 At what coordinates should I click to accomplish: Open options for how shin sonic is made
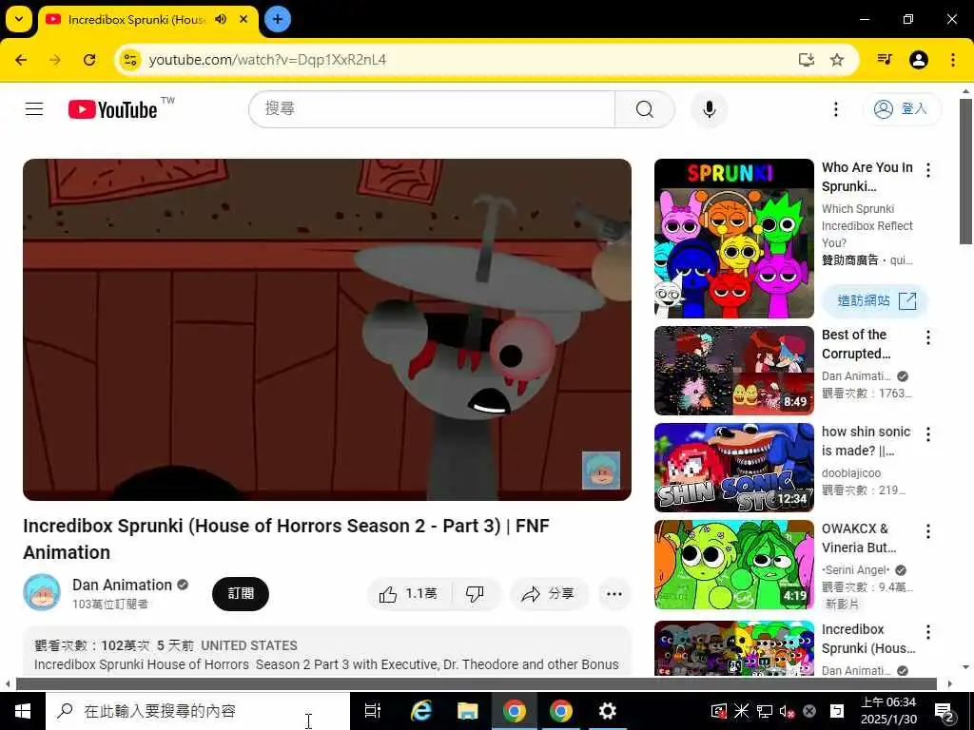tap(928, 434)
